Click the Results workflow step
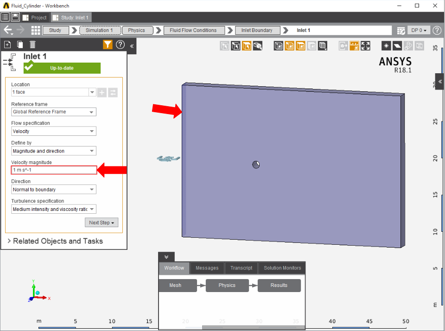445x331 pixels. pyautogui.click(x=279, y=285)
